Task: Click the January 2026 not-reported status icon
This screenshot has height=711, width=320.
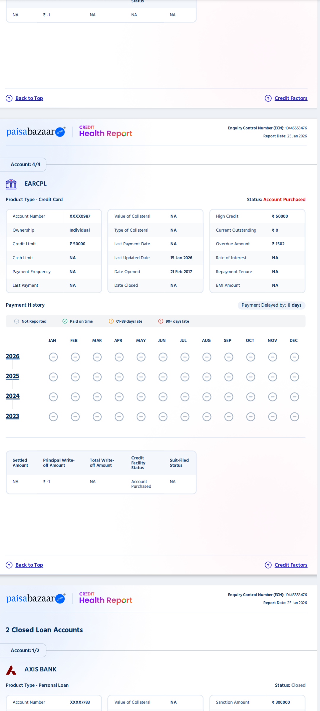Action: coord(53,357)
